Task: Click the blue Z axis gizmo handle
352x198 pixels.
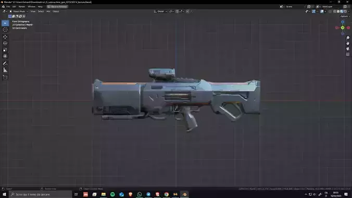Action: click(x=343, y=22)
